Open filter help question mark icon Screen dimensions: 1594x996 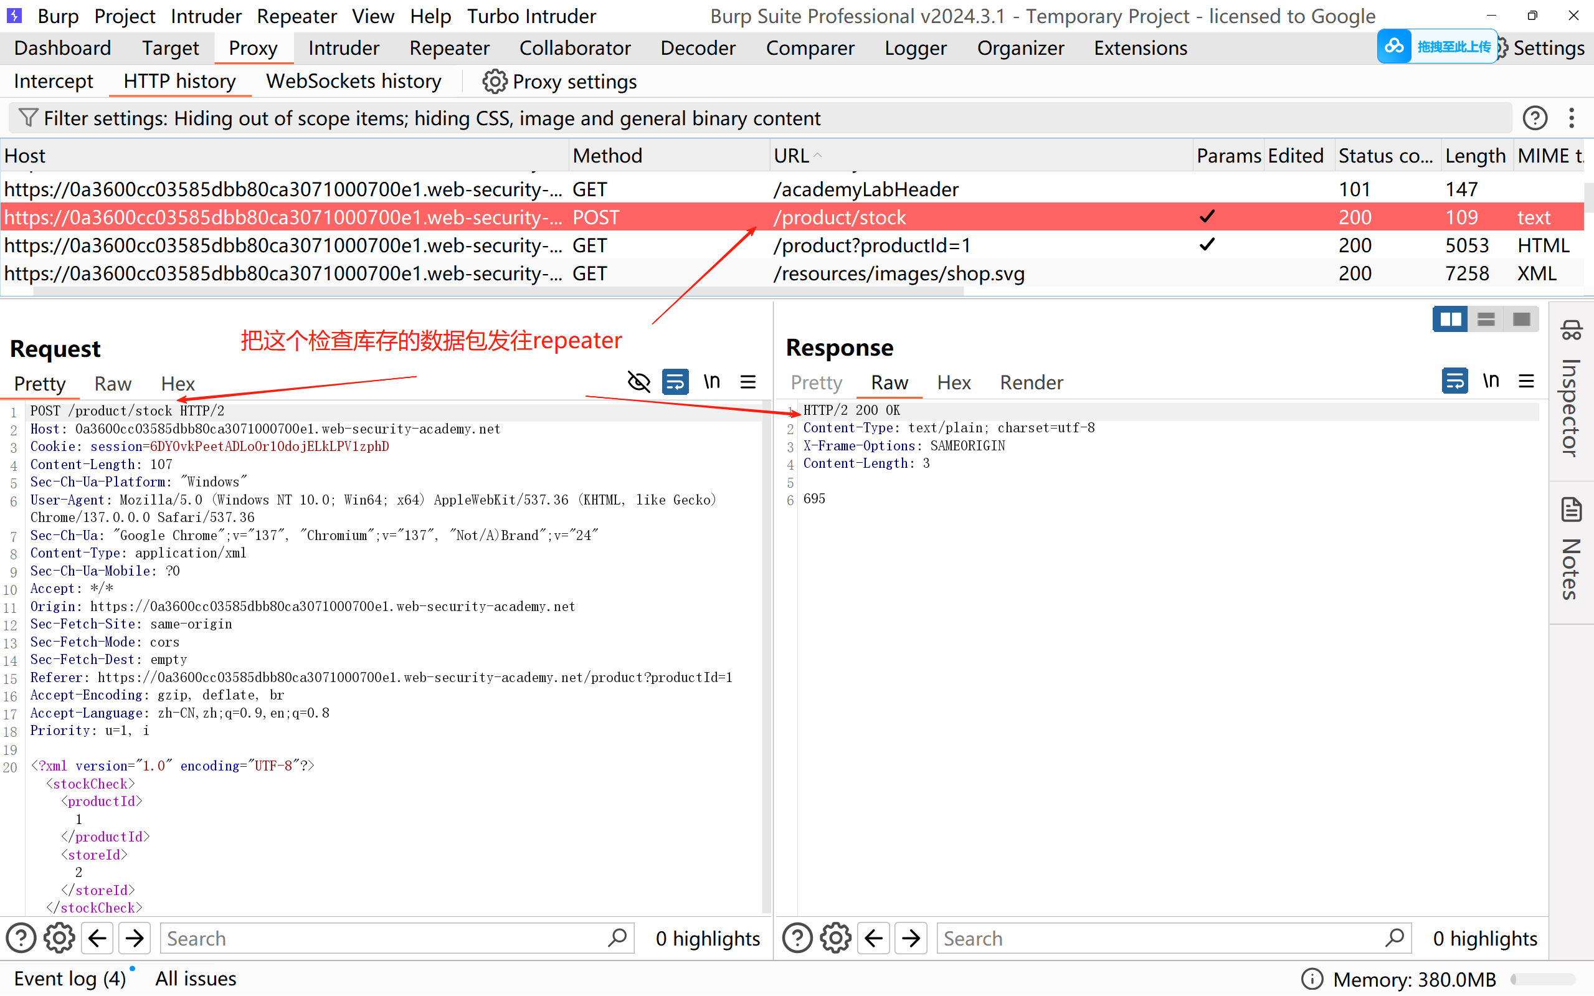point(1534,118)
